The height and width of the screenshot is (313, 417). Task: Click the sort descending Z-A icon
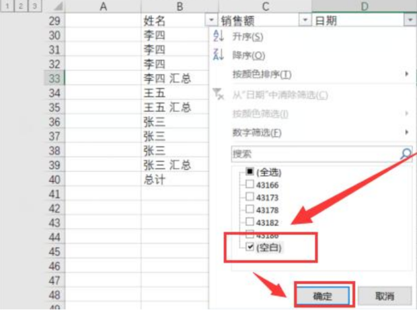(219, 54)
